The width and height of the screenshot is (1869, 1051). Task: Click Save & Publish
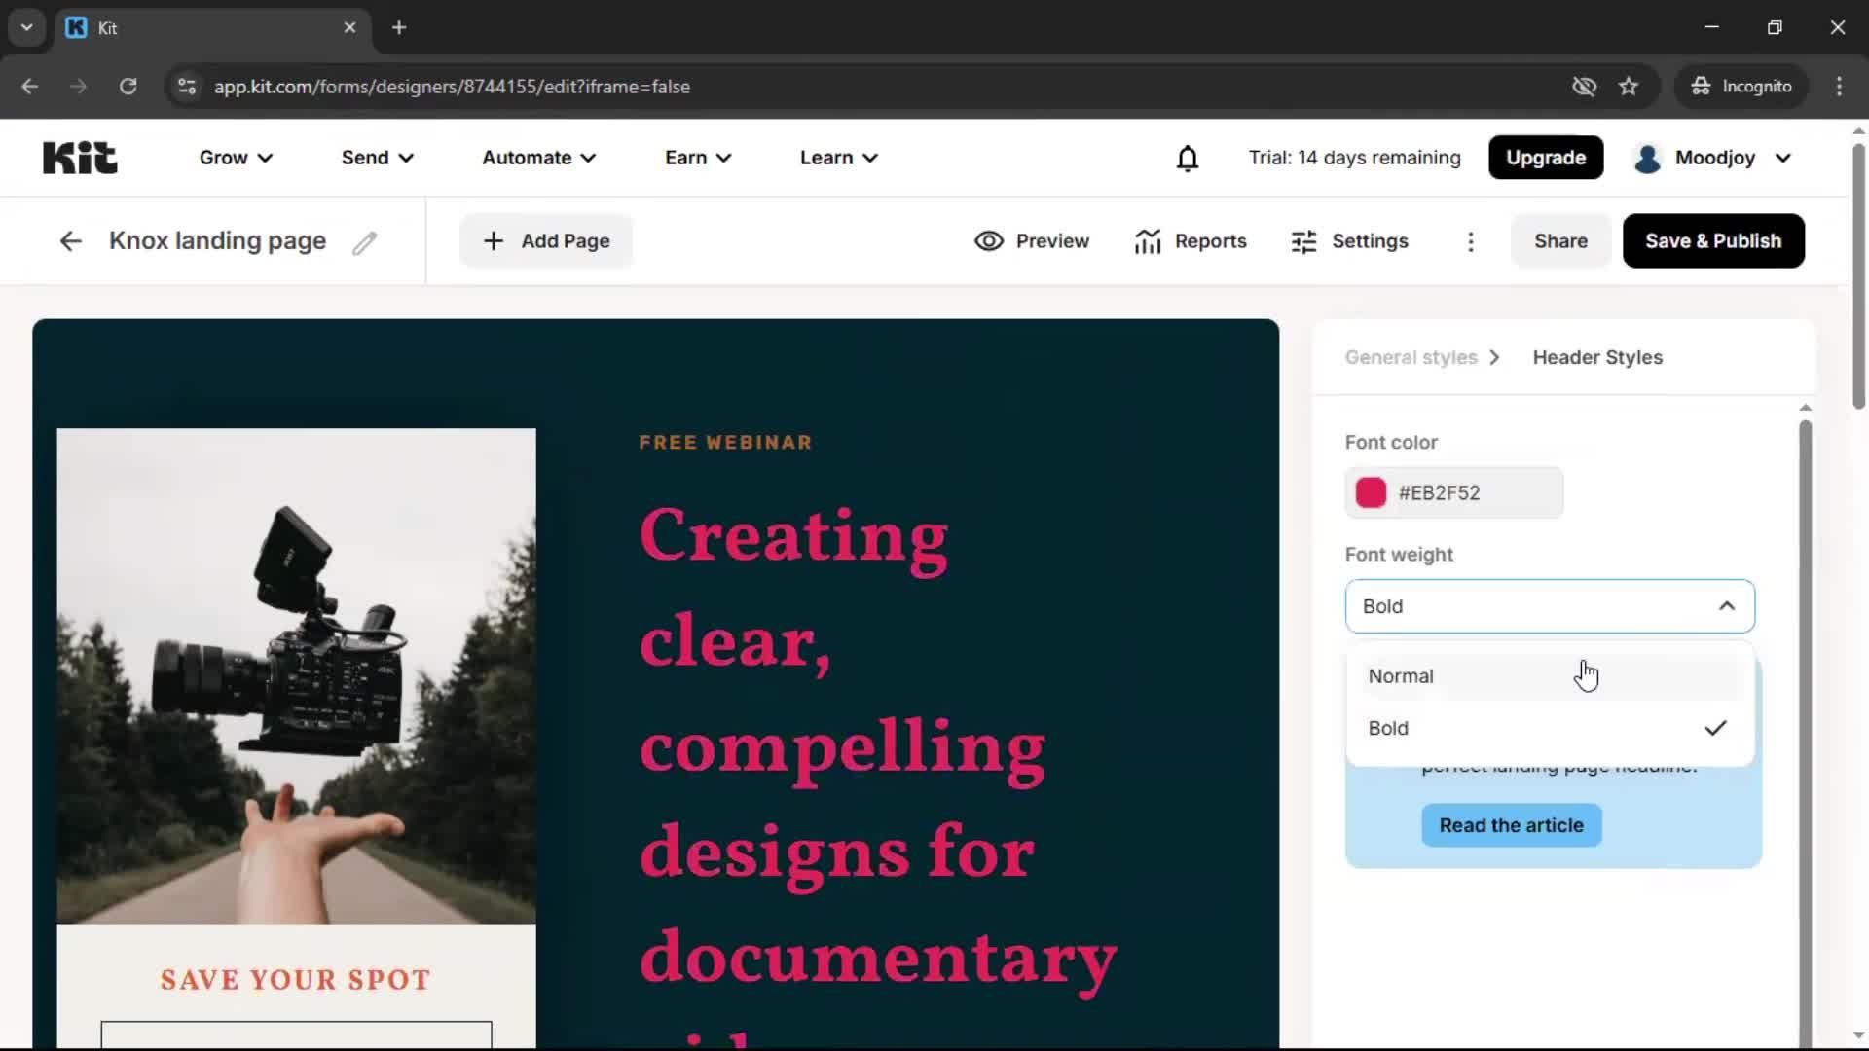click(1713, 240)
